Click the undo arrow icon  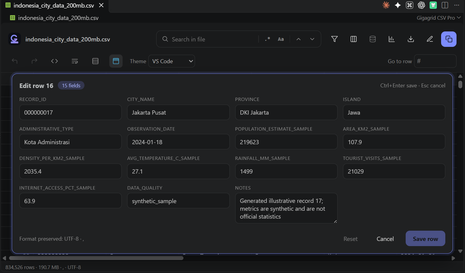pyautogui.click(x=15, y=61)
